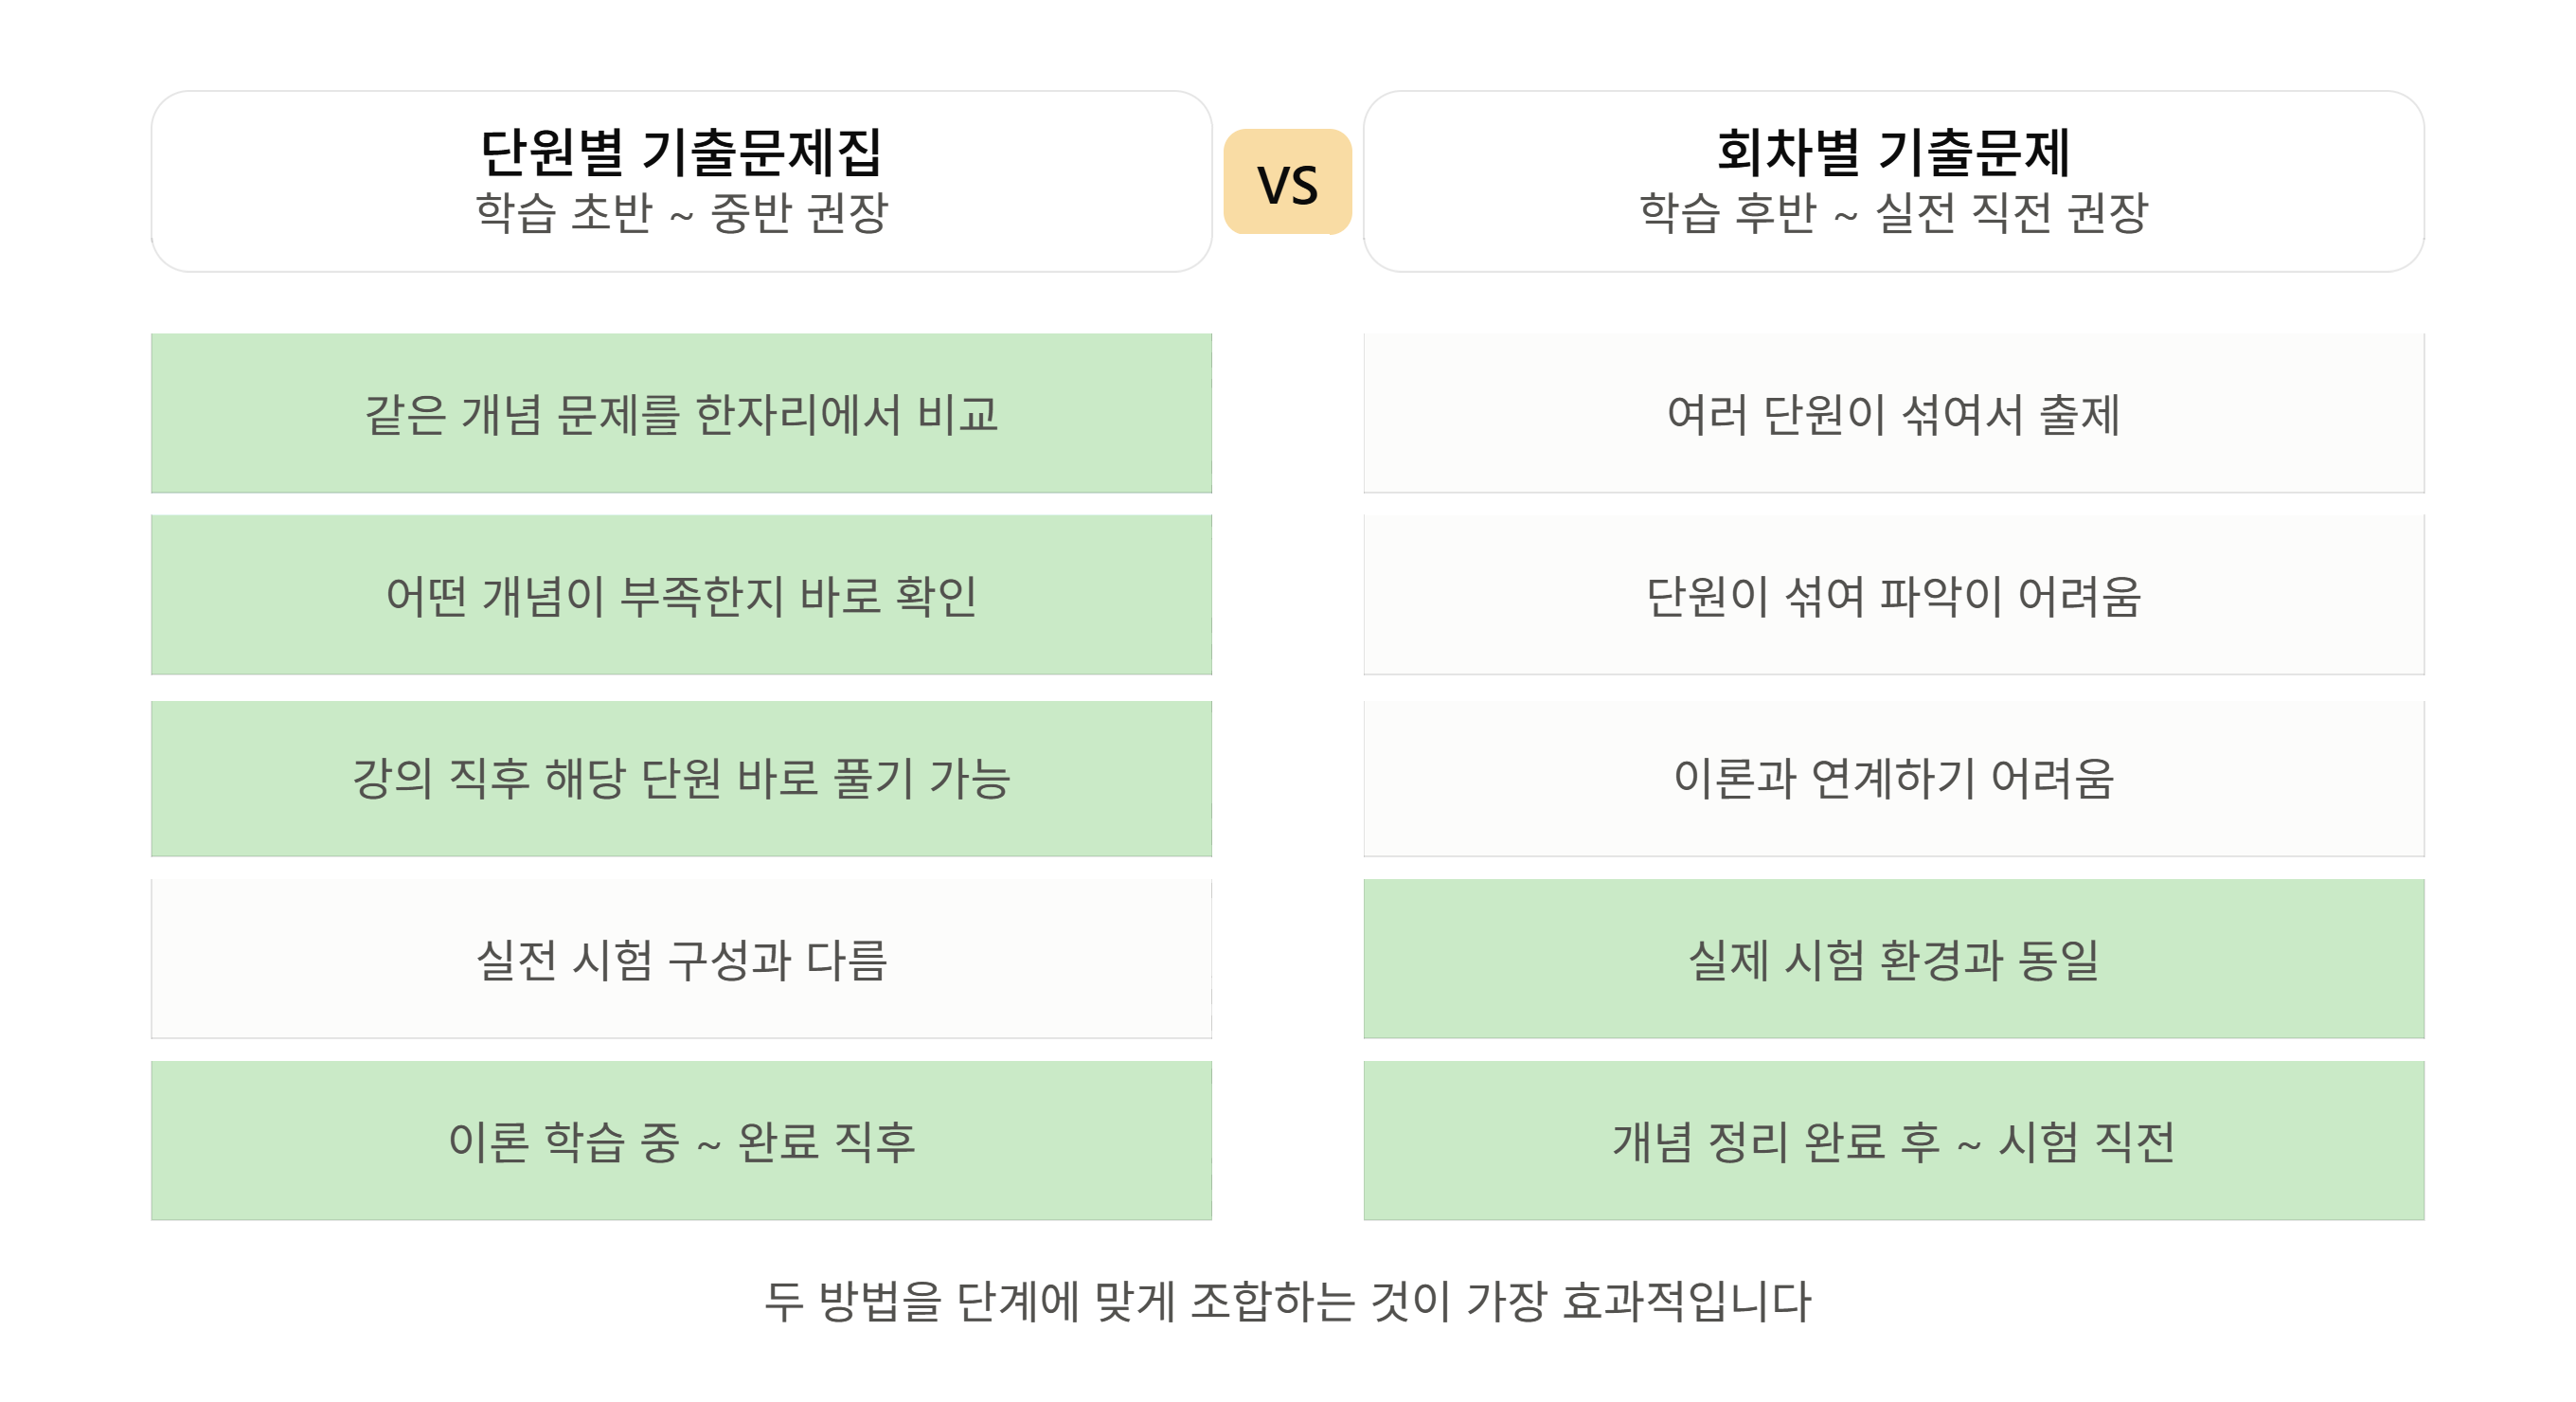Click the 실전 시험 구성과 다름 box
The width and height of the screenshot is (2576, 1402).
pyautogui.click(x=681, y=959)
